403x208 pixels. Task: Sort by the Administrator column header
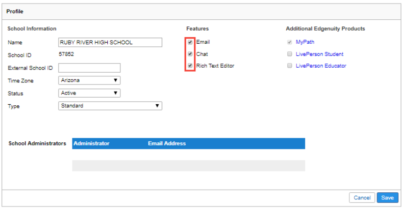click(x=91, y=143)
